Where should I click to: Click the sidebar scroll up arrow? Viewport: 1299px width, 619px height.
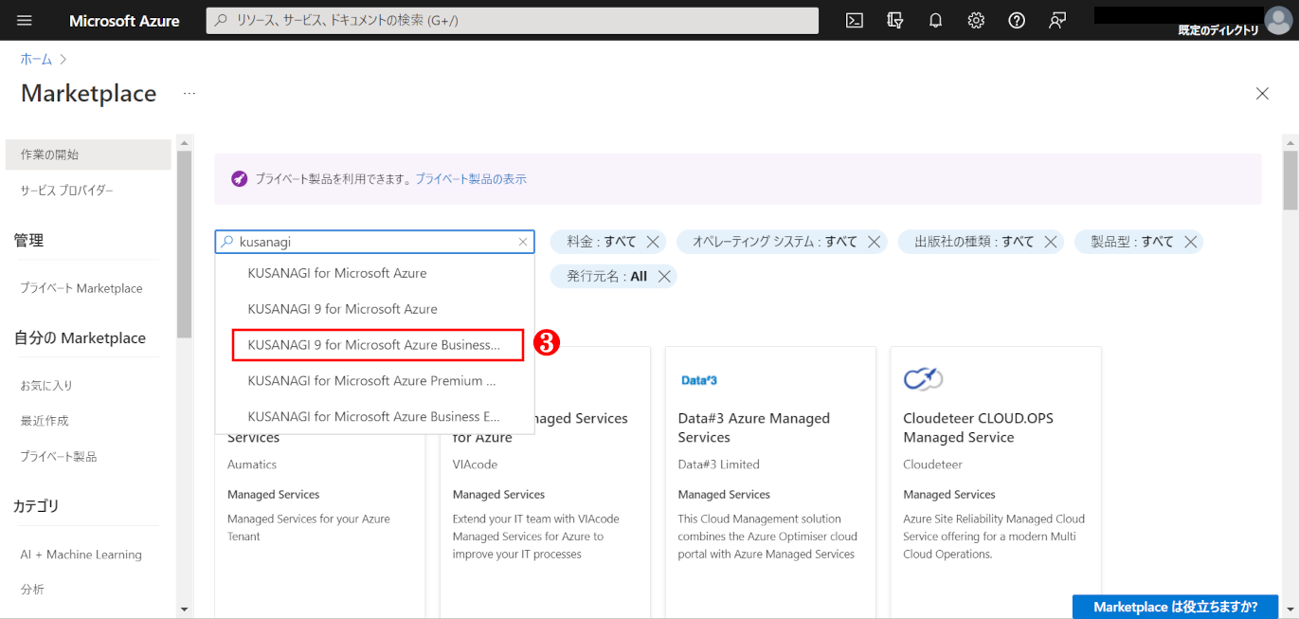184,143
